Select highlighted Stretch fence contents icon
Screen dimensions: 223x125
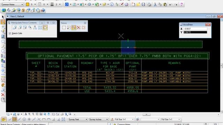[45, 28]
